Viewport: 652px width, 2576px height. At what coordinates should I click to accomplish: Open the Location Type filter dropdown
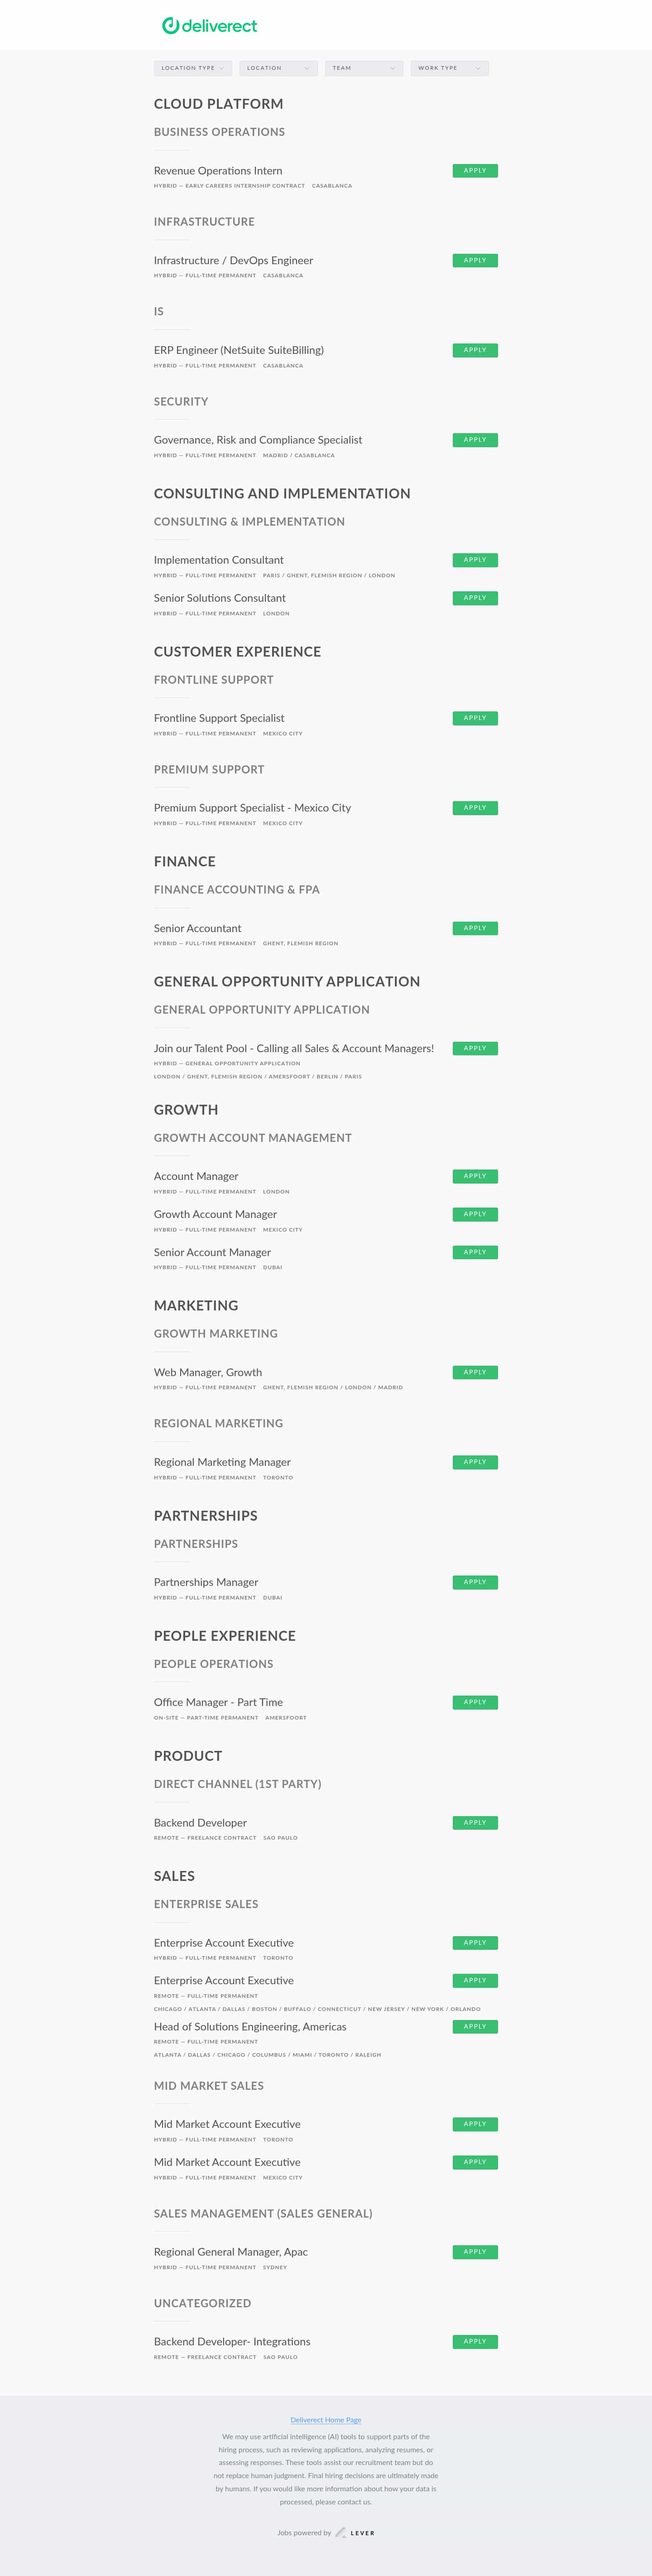(193, 68)
